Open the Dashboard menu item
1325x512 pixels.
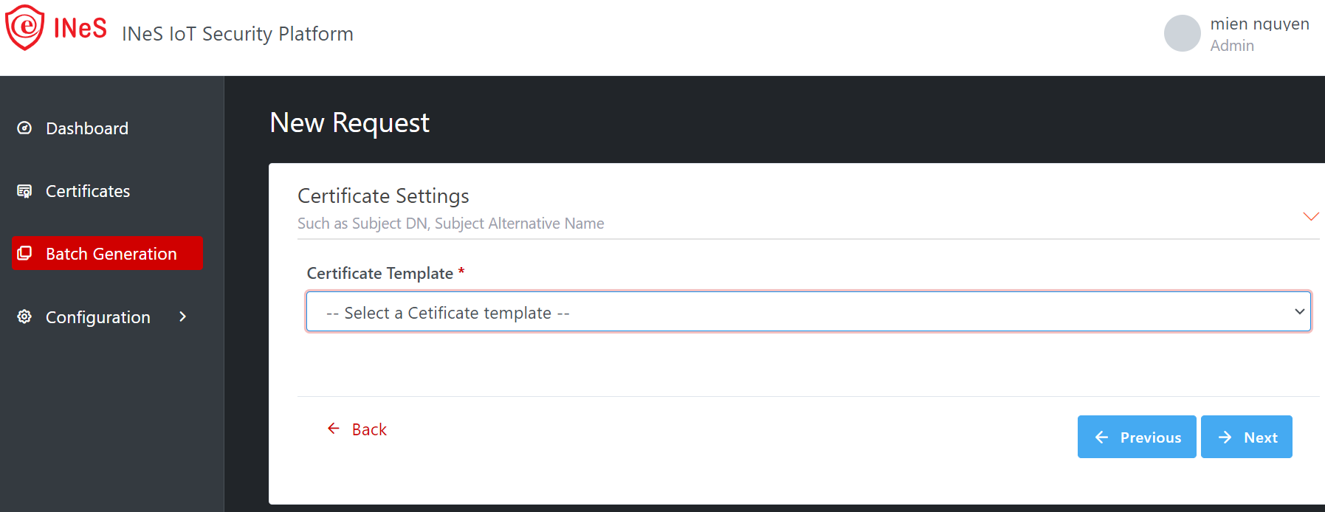pyautogui.click(x=87, y=128)
